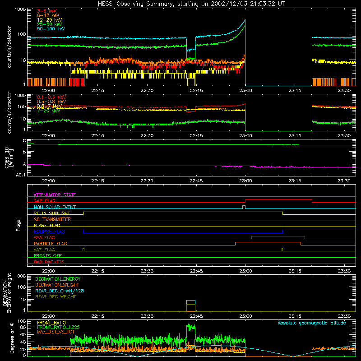361x361 pixels.
Task: Select the PARTICLE_FLAG label
Action: click(x=51, y=243)
